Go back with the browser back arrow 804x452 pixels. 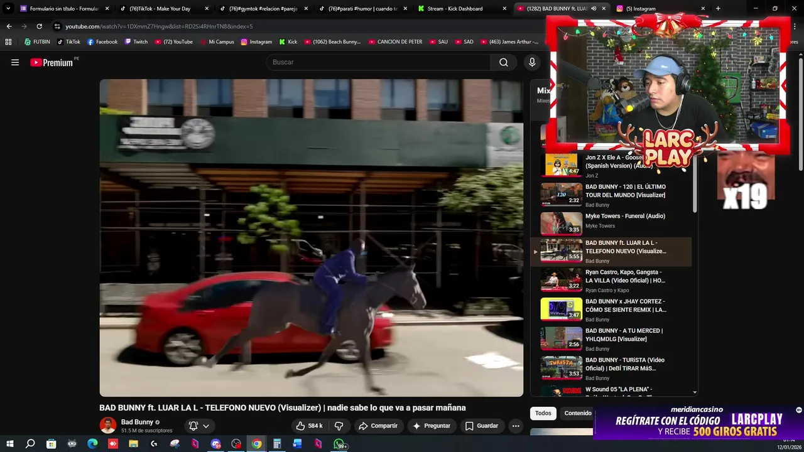[9, 26]
